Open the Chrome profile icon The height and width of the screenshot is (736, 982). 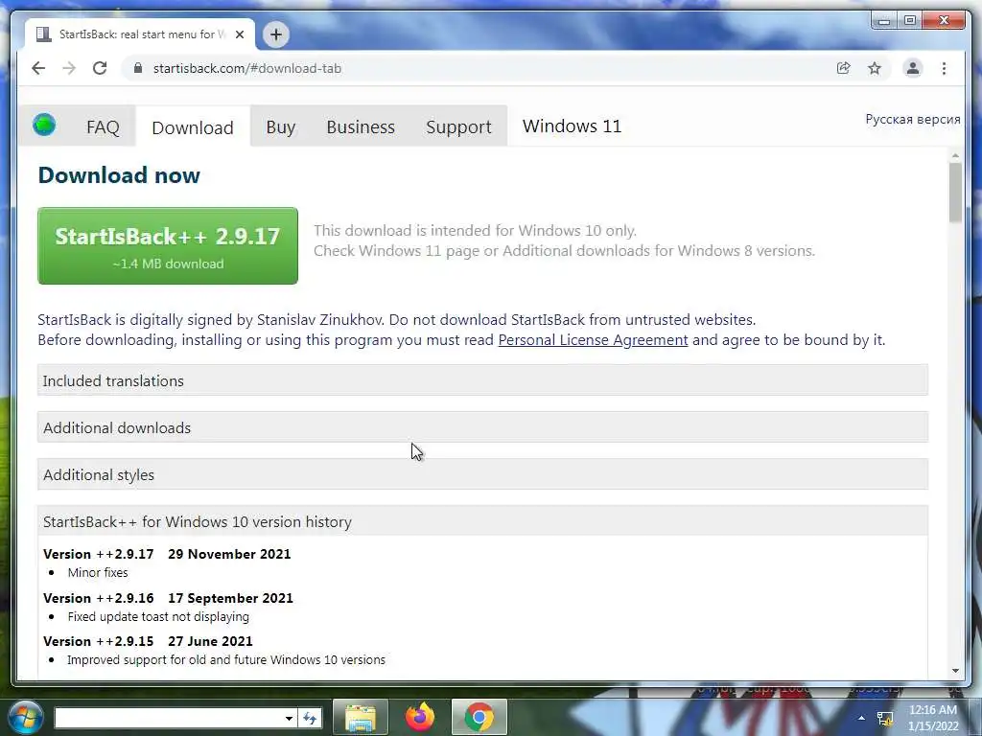pyautogui.click(x=913, y=68)
